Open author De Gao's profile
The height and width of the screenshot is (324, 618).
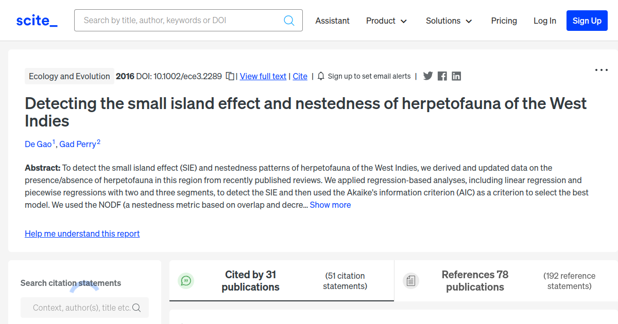pyautogui.click(x=38, y=144)
